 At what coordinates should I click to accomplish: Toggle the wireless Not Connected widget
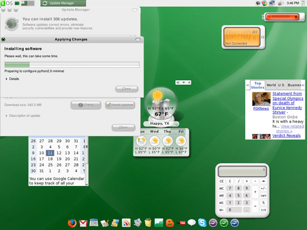click(242, 37)
